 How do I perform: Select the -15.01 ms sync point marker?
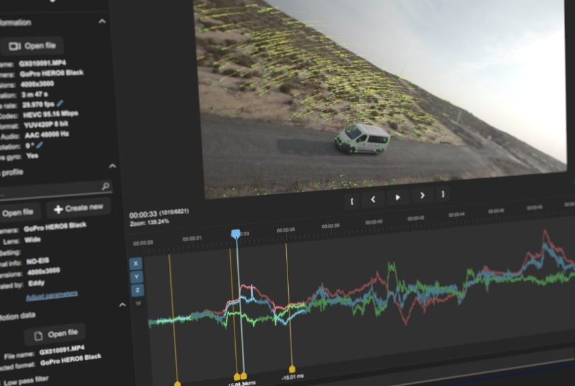tap(292, 369)
